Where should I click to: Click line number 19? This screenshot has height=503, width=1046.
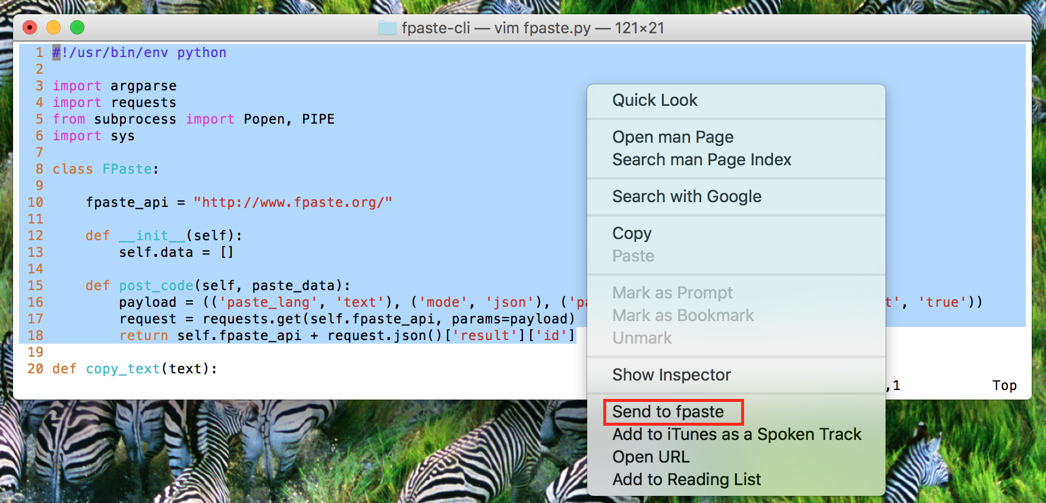[x=36, y=353]
